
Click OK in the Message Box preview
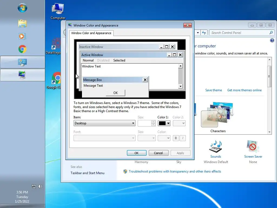(x=116, y=93)
